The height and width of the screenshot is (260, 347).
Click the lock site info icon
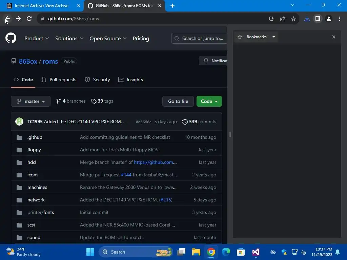pyautogui.click(x=43, y=19)
